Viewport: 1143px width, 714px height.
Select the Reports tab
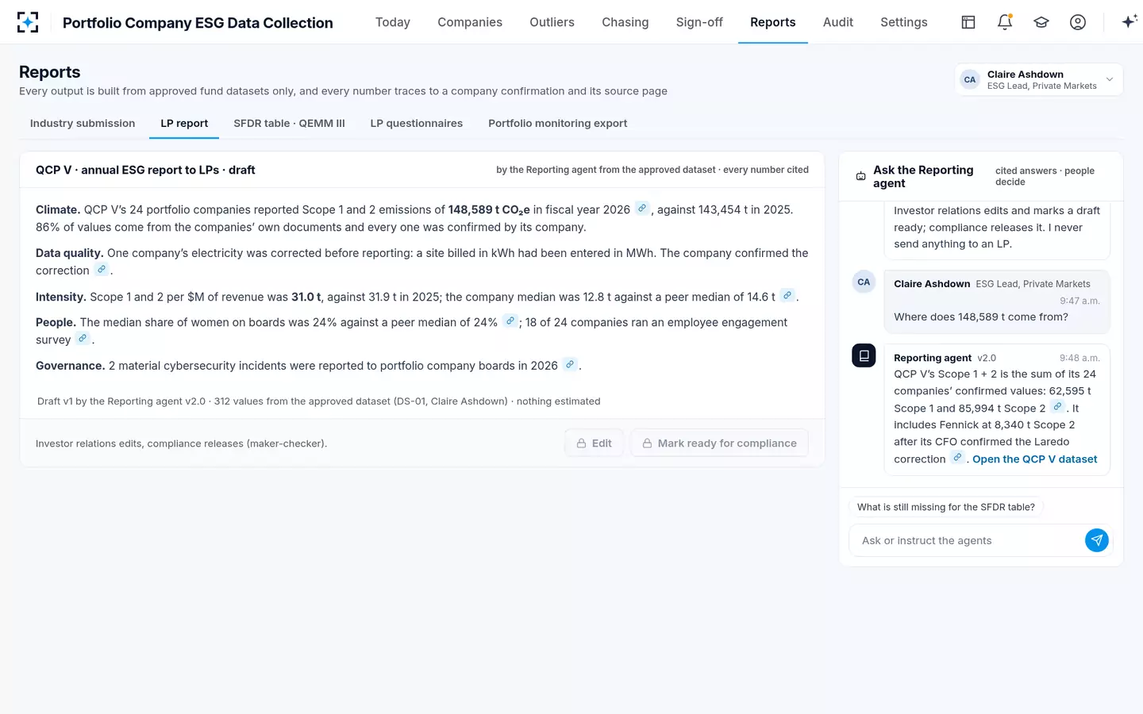(x=773, y=22)
